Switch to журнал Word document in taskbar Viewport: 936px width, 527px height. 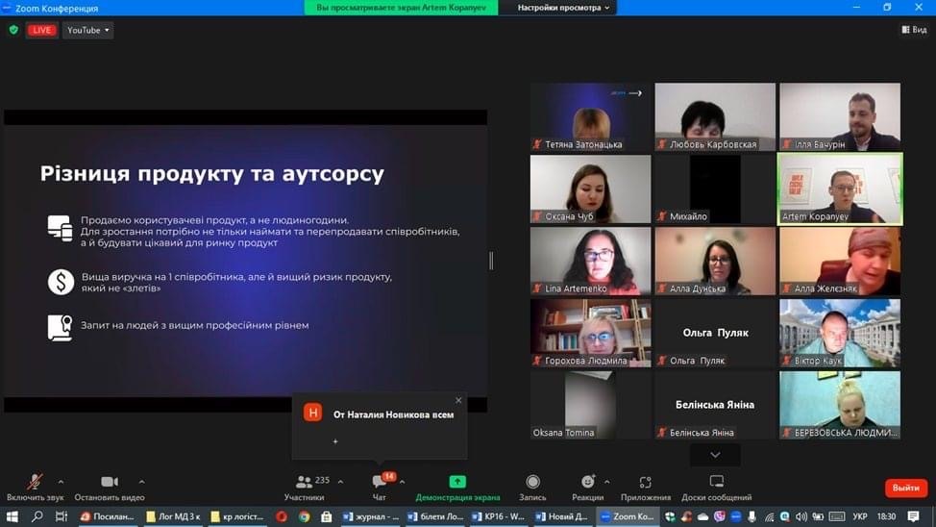(371, 516)
